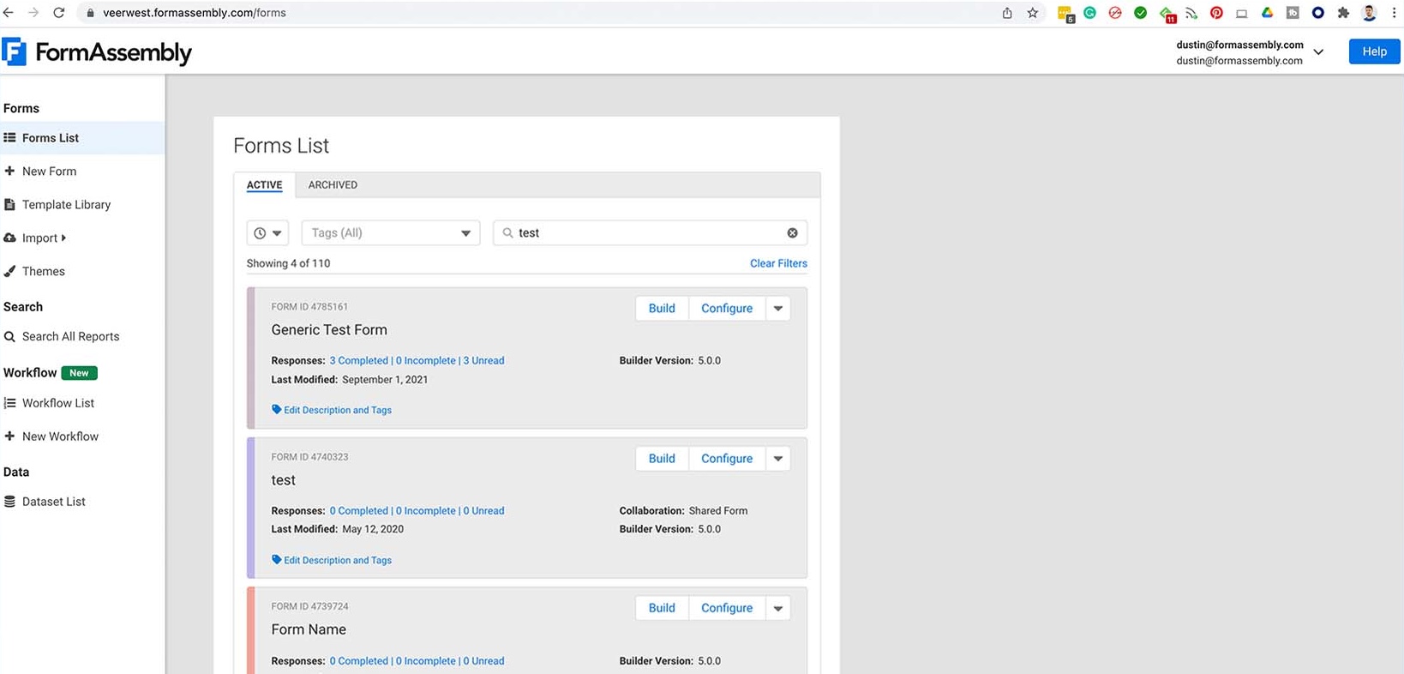
Task: Open the browser extensions puzzle icon
Action: [x=1343, y=13]
